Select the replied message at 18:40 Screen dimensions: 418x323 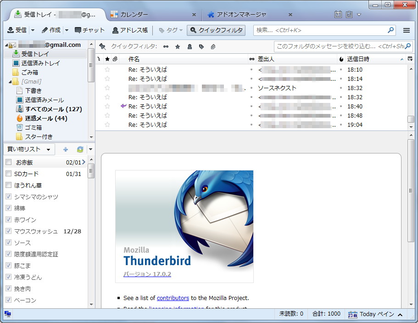coord(252,107)
